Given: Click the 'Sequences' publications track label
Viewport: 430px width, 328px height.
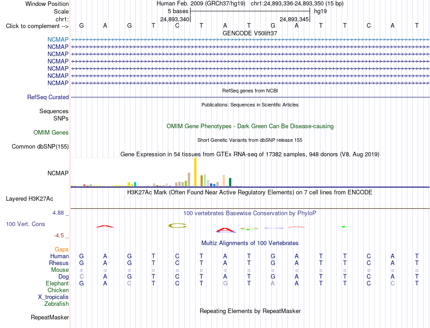Looking at the screenshot, I should point(54,111).
